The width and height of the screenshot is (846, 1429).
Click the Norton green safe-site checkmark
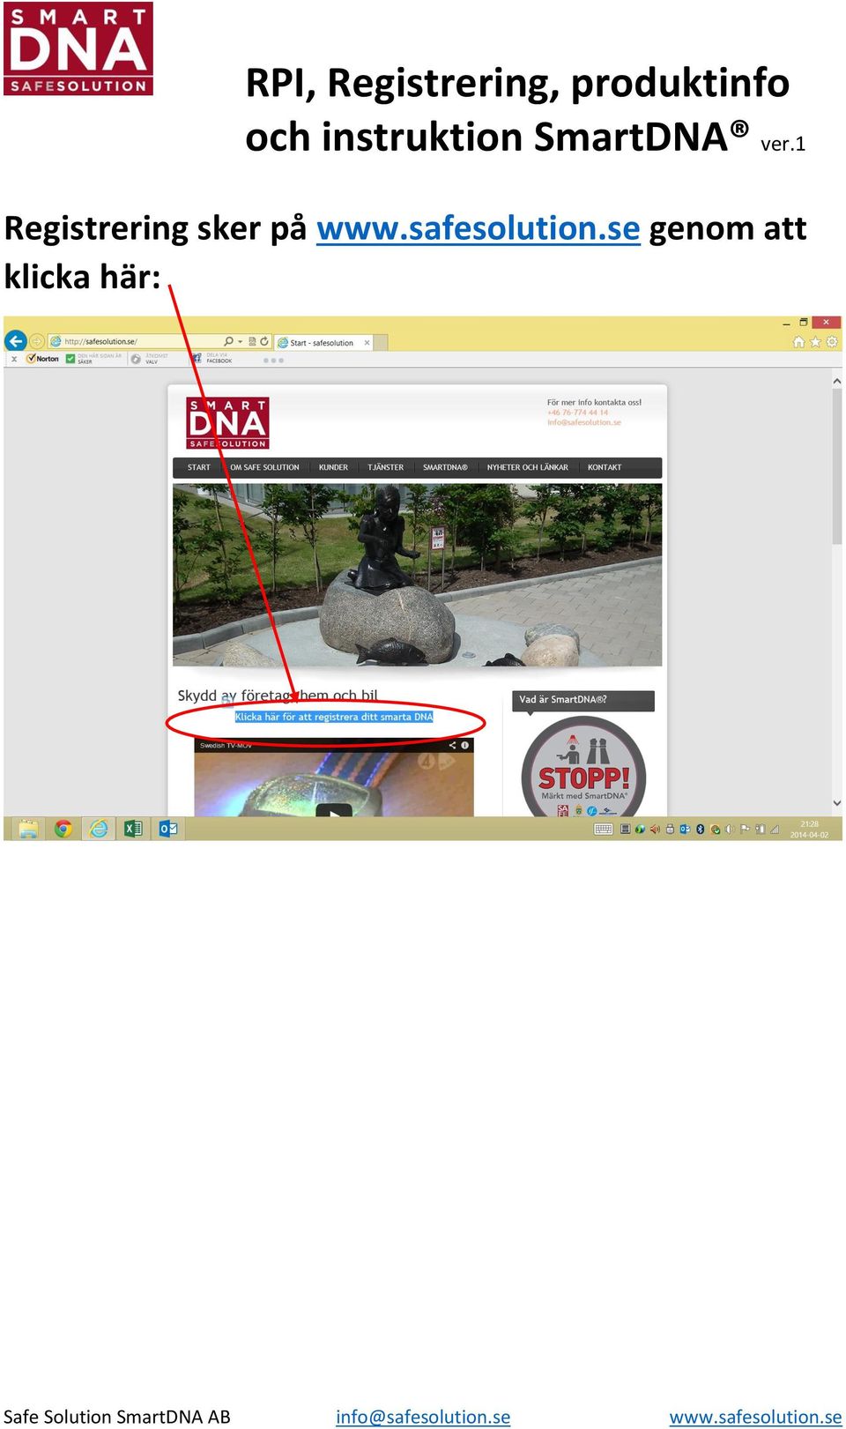click(x=70, y=359)
